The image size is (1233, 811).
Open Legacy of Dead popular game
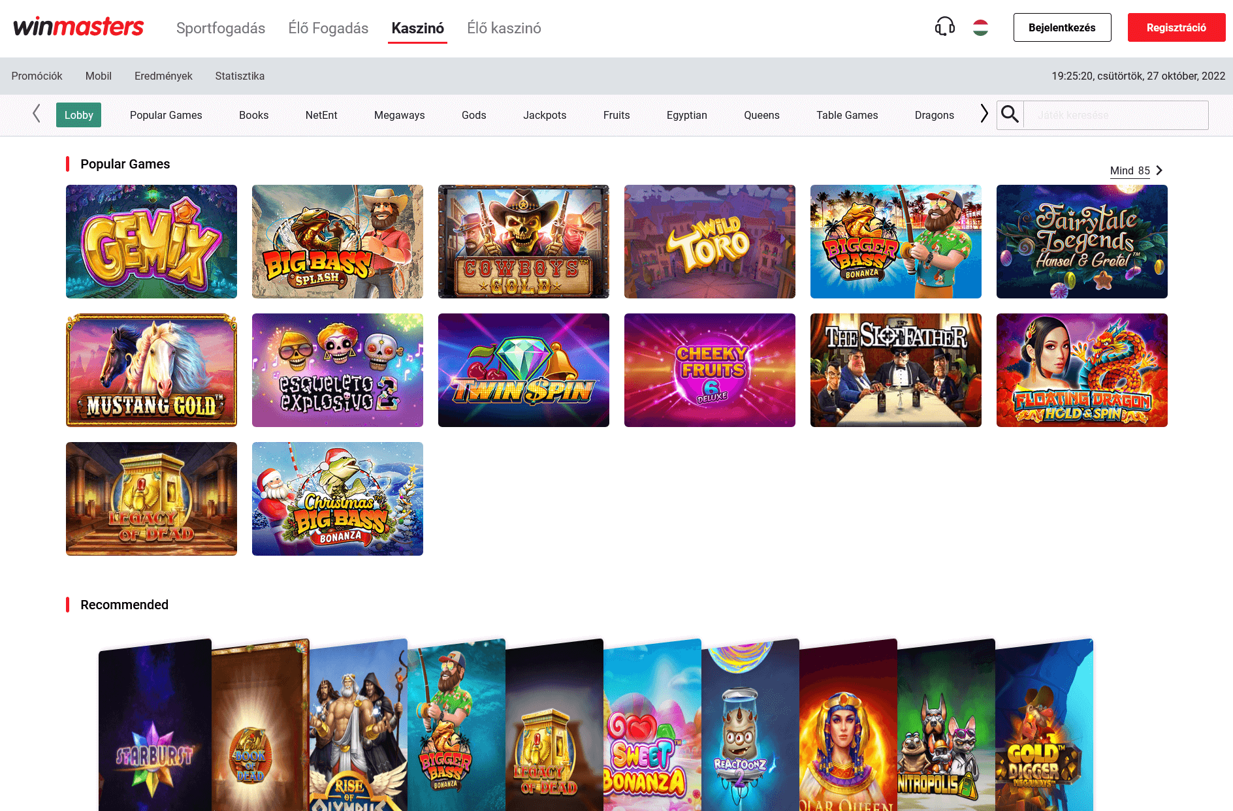pyautogui.click(x=152, y=499)
